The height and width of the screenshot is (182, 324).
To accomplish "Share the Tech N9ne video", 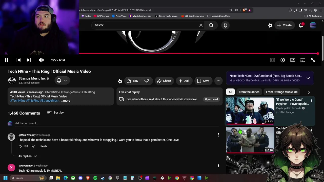I will click(x=164, y=81).
